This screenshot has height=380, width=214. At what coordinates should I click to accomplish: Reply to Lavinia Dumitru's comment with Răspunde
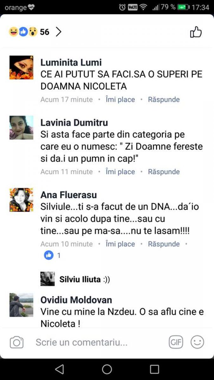coord(164,172)
